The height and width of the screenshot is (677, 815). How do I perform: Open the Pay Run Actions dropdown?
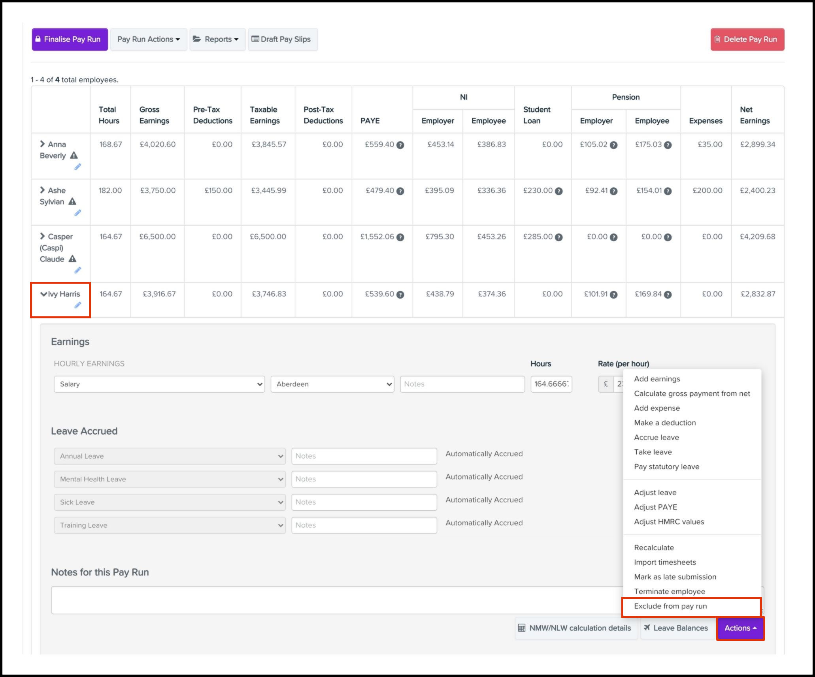tap(148, 39)
